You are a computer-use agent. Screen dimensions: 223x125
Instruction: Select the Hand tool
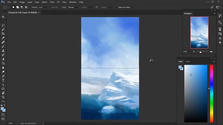3,93
